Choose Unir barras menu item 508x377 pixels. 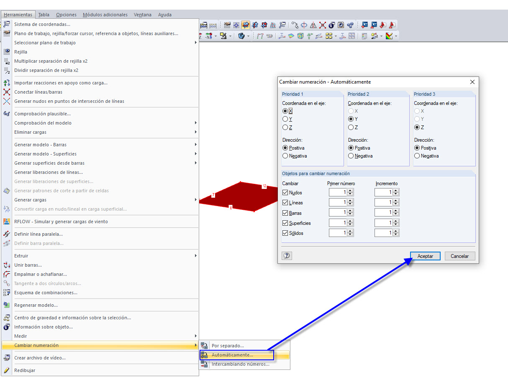100,265
